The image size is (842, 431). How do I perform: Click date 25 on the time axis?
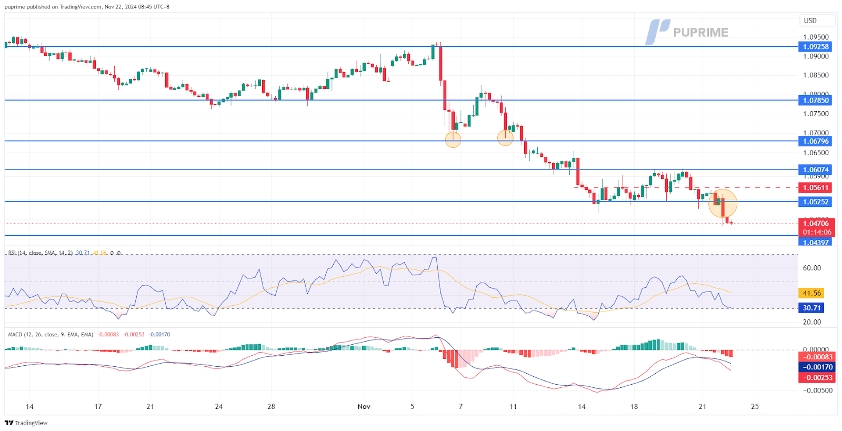(x=755, y=407)
